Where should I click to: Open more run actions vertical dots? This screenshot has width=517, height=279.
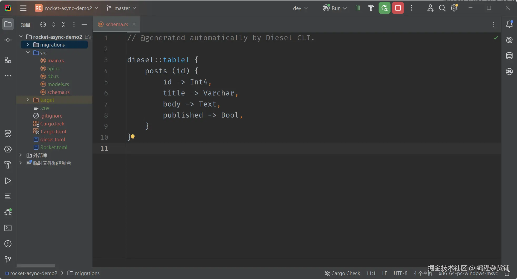(411, 8)
